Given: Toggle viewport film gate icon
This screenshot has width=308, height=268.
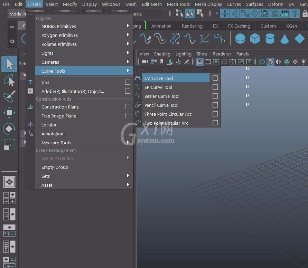Looking at the screenshot, I should [208, 62].
